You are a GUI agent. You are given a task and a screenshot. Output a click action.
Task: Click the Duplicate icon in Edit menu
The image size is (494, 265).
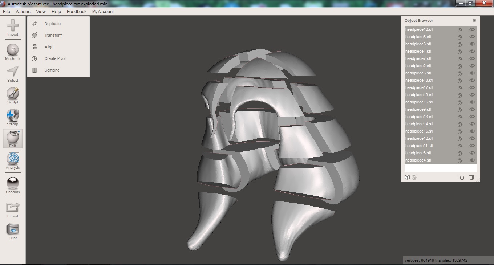point(35,24)
